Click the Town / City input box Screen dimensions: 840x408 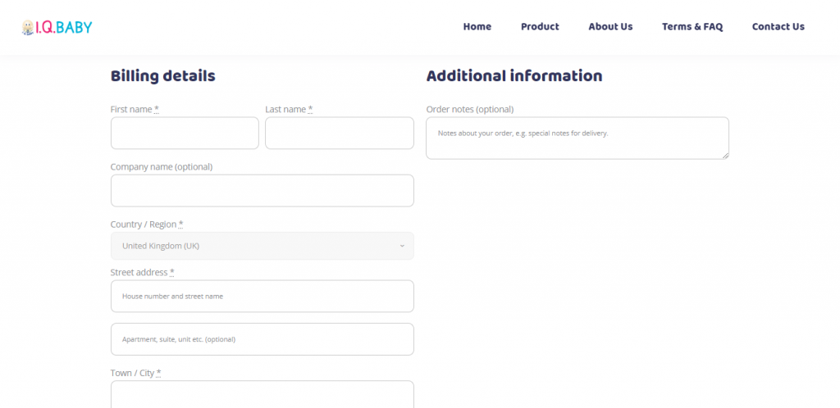pyautogui.click(x=262, y=395)
